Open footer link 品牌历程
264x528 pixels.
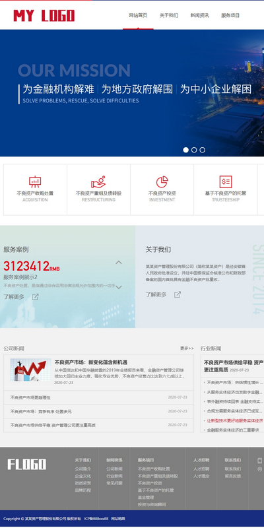83,490
